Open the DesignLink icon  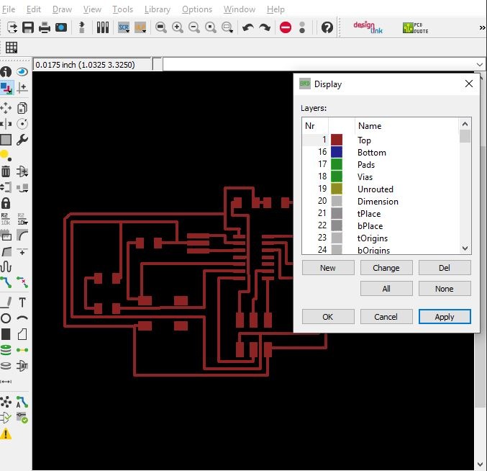[368, 27]
